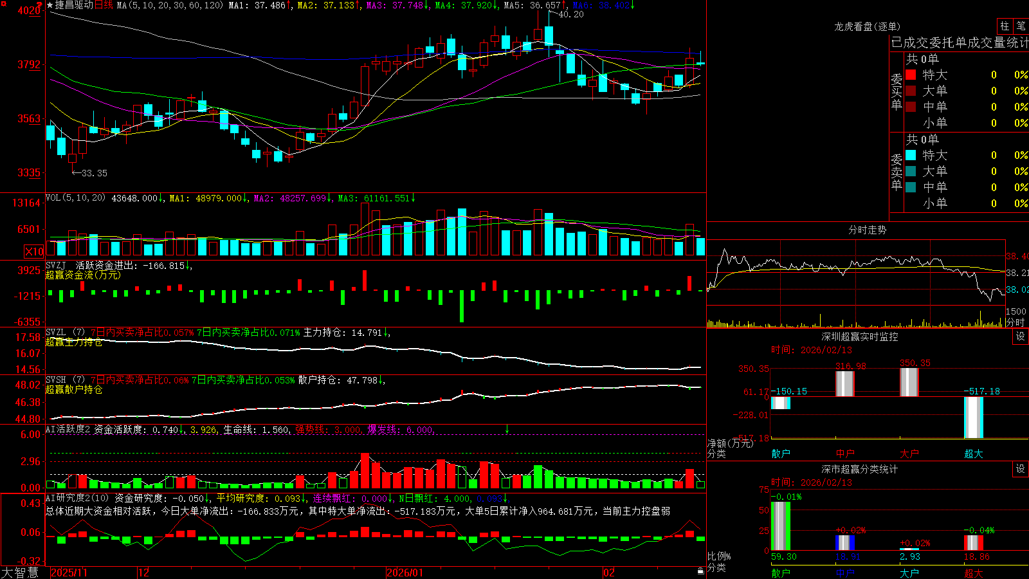Click the 2026/01 date marker on timeline
The image size is (1029, 579).
pos(405,573)
